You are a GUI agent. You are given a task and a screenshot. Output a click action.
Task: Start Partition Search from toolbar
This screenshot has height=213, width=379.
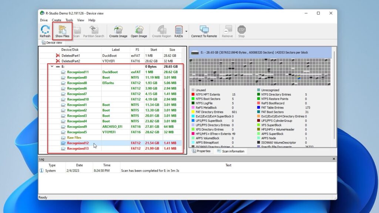click(x=94, y=31)
